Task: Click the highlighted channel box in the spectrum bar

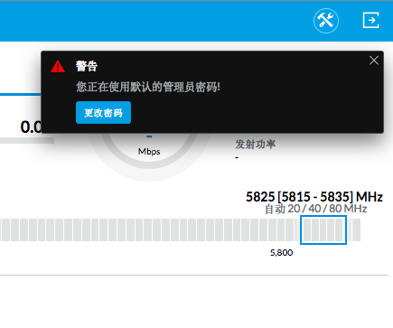Action: pos(323,230)
